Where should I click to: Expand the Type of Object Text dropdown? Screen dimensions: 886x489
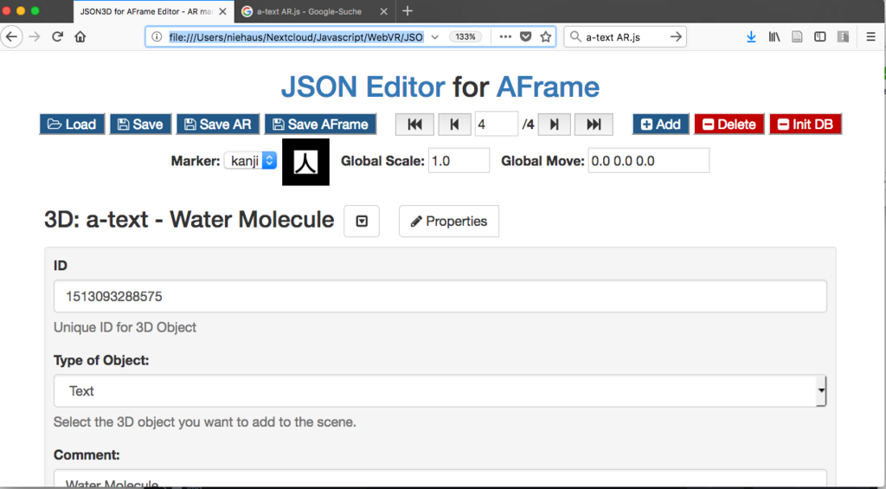coord(440,390)
